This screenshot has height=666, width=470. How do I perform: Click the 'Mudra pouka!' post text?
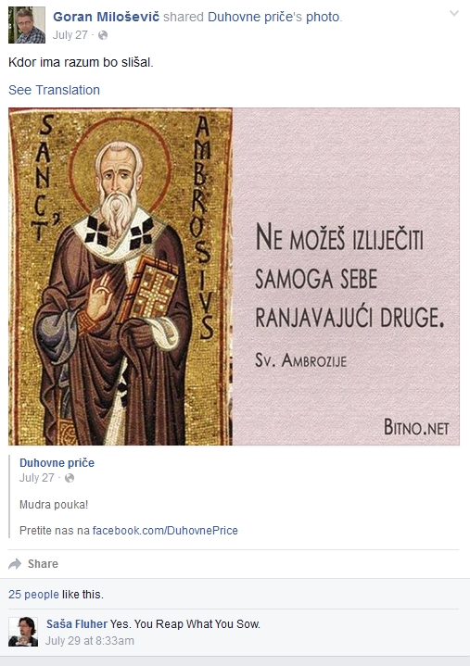tap(54, 505)
